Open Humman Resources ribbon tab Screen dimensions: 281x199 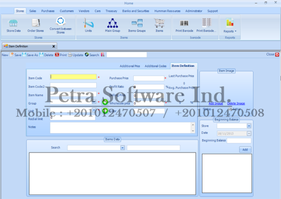(x=168, y=11)
